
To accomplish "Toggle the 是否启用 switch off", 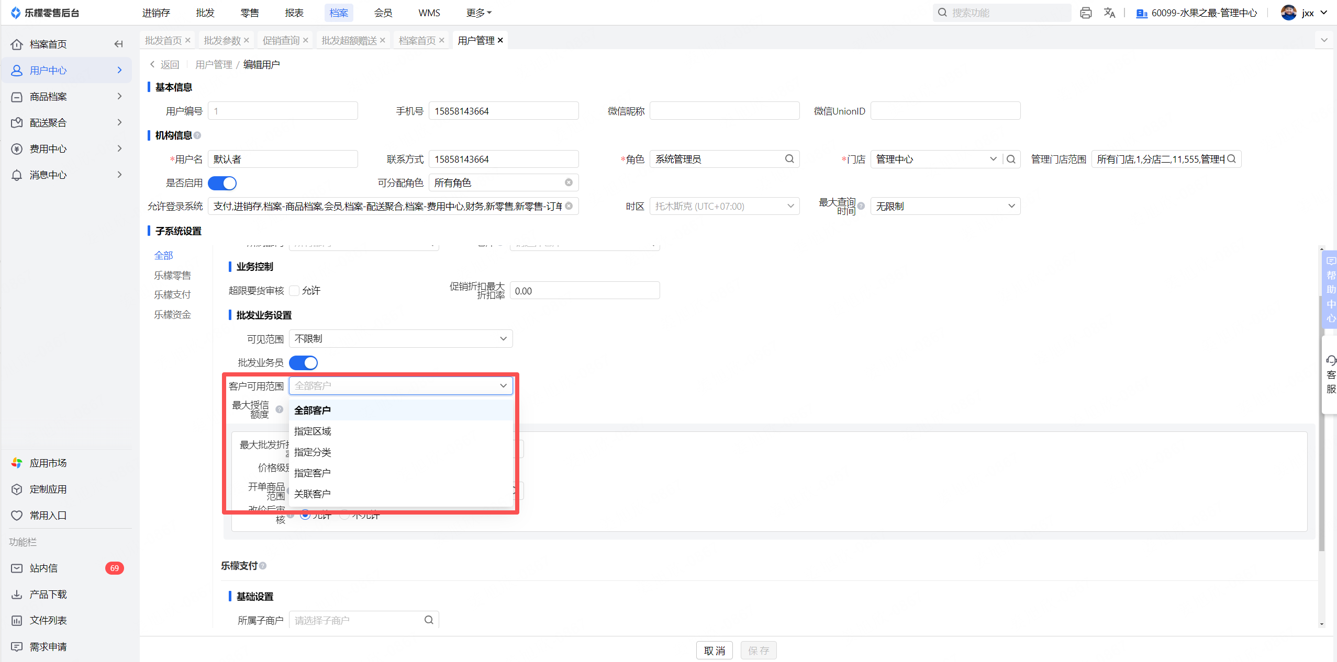I will tap(222, 183).
